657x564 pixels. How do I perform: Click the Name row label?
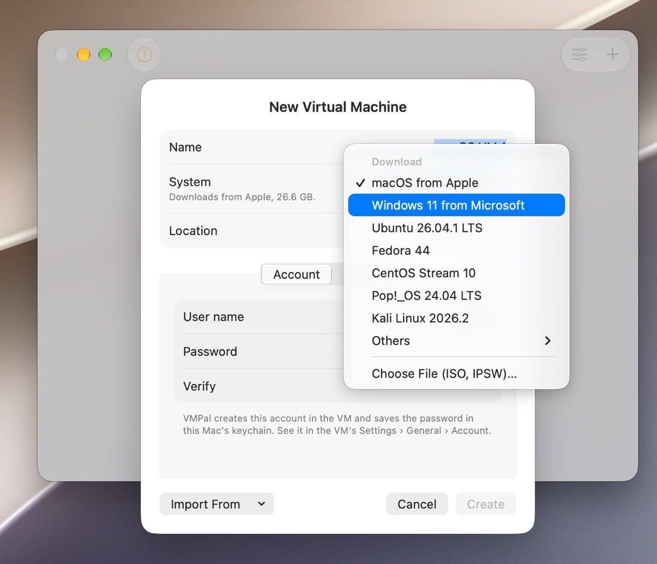coord(185,147)
